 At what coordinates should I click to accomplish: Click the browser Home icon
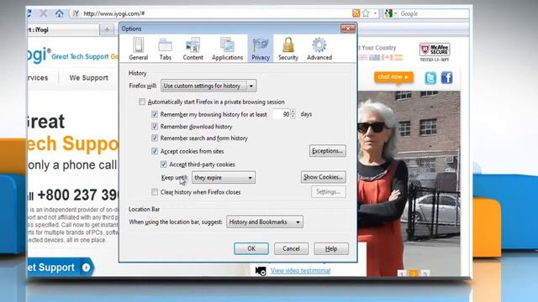(60, 13)
